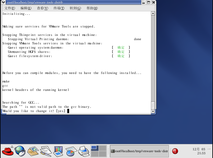Click the 'kernel headers of the running kernel' line

pos(36,90)
